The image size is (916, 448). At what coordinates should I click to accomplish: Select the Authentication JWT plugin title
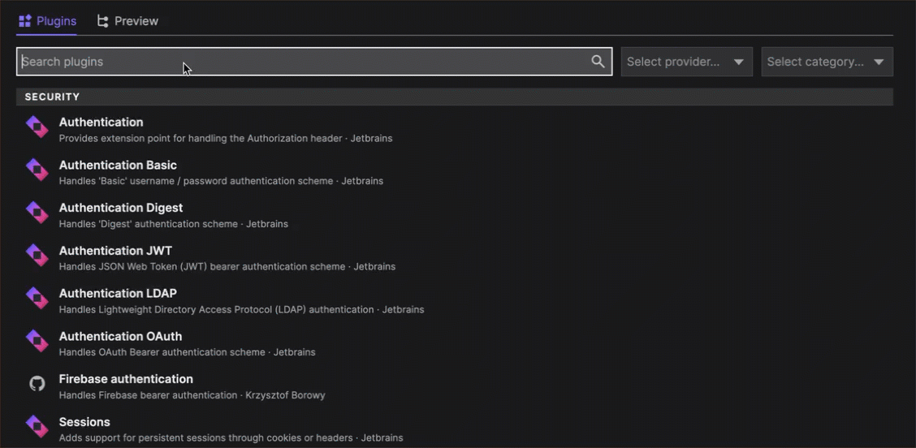[x=115, y=251]
